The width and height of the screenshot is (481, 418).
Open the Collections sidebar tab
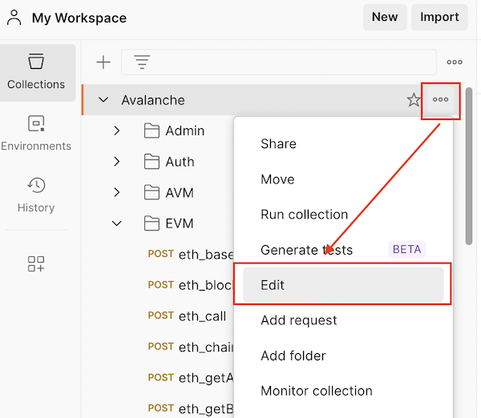click(36, 72)
